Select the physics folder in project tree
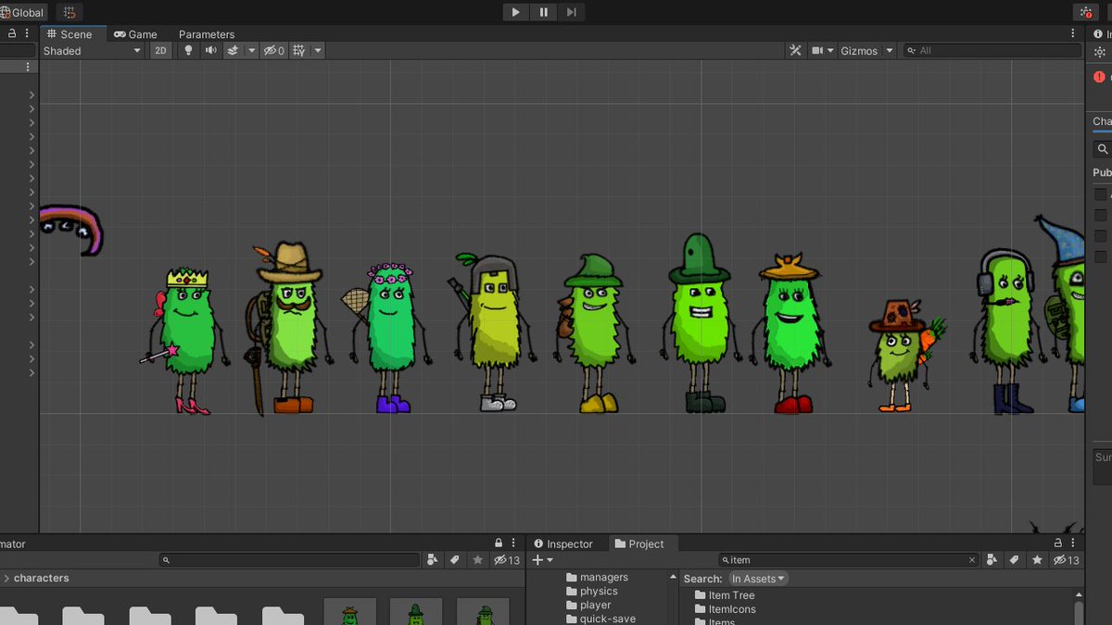This screenshot has width=1112, height=625. (591, 591)
